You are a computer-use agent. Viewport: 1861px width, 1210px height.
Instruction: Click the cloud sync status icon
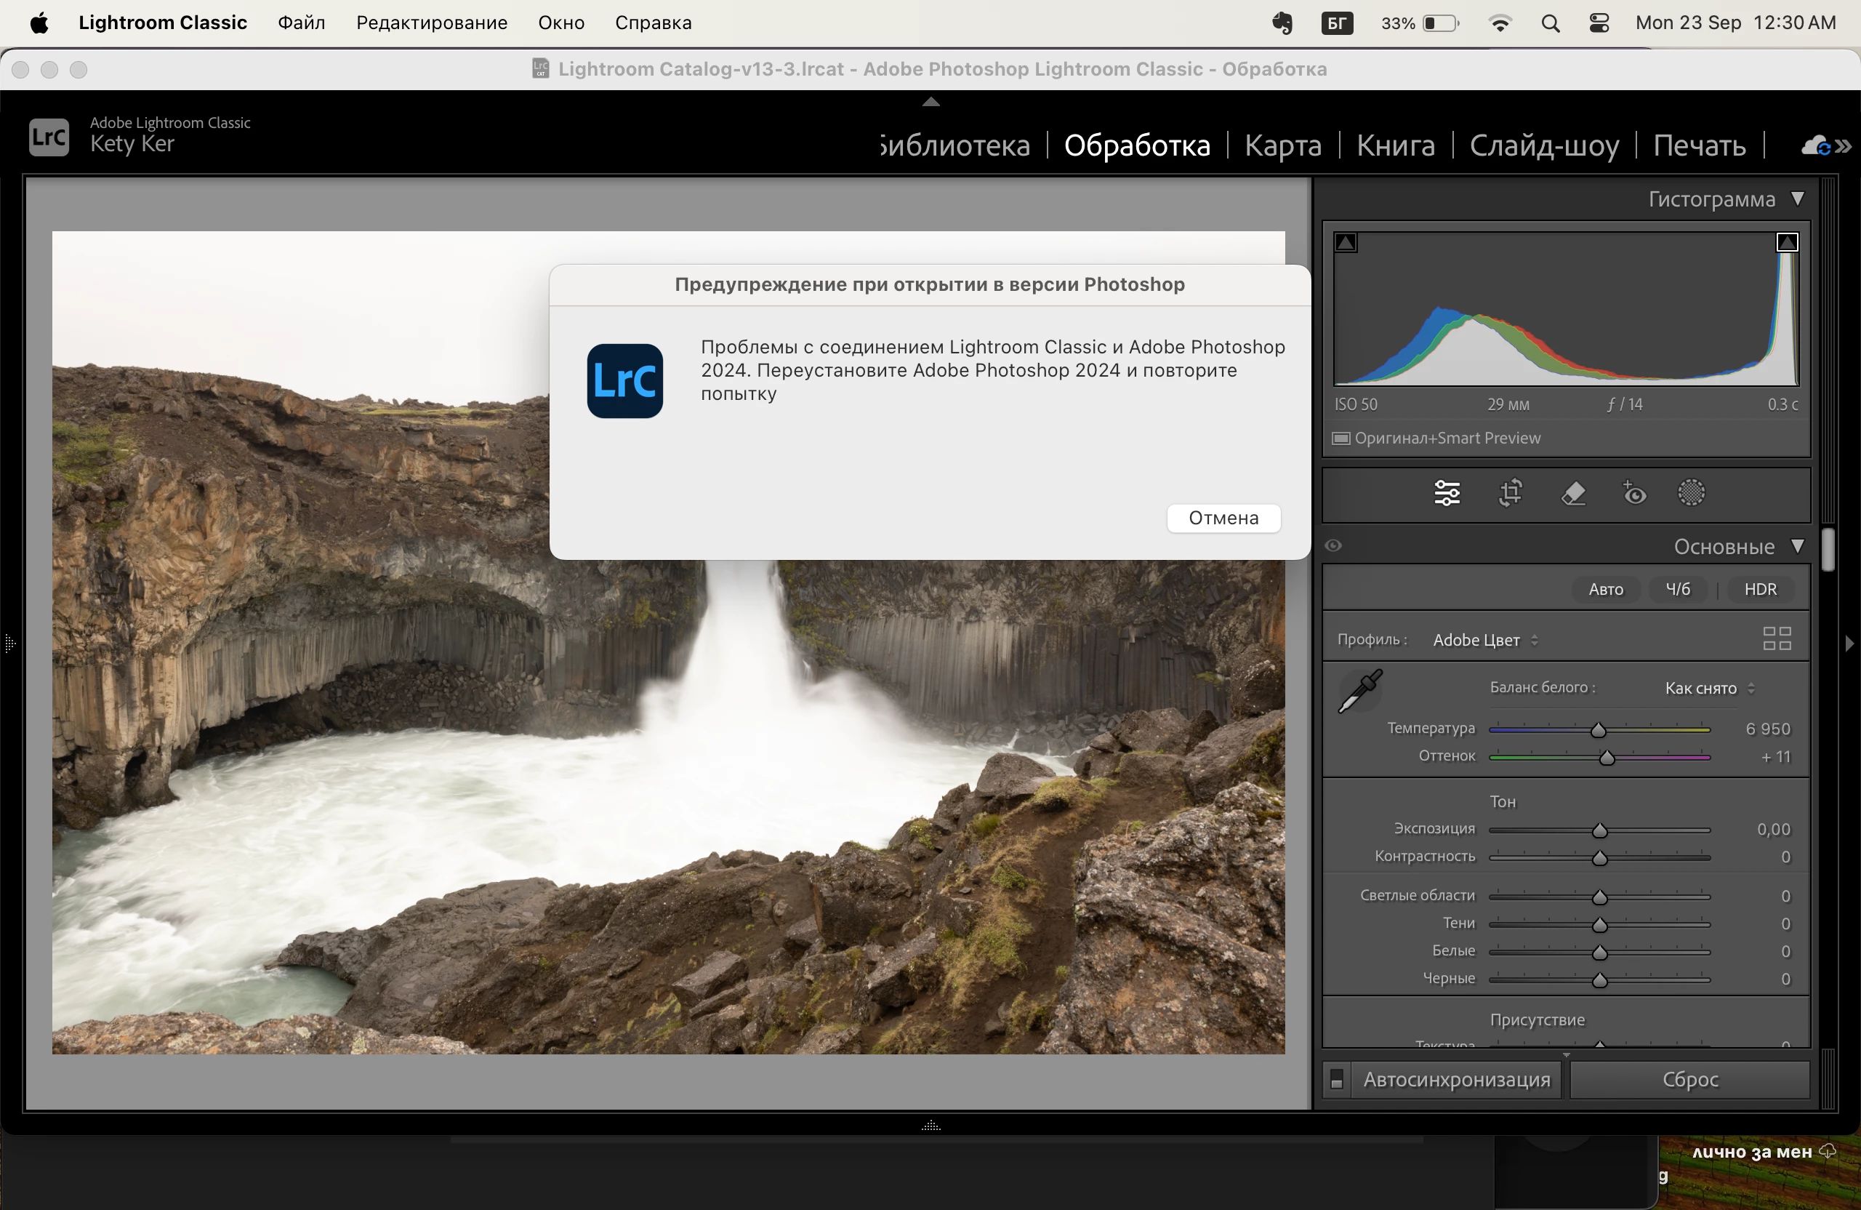[1816, 145]
